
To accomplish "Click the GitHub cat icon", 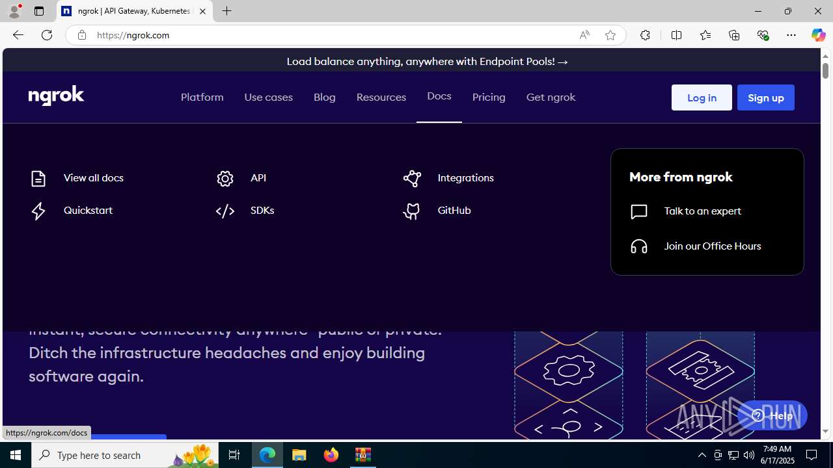I will 411,211.
